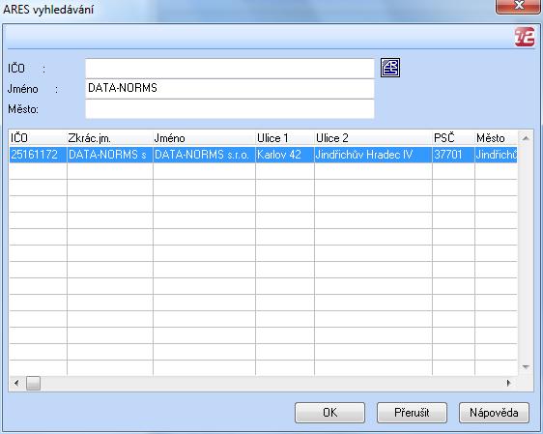The image size is (543, 434).
Task: Cancel with the Přerušit button
Action: pos(412,413)
